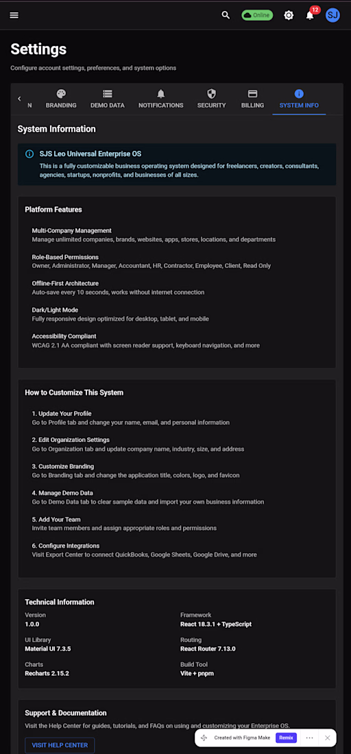351x754 pixels.
Task: Switch to the Branding tab
Action: point(61,99)
